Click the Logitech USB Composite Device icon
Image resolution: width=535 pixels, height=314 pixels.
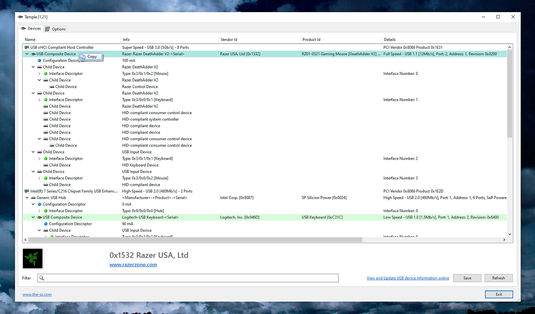(40, 217)
